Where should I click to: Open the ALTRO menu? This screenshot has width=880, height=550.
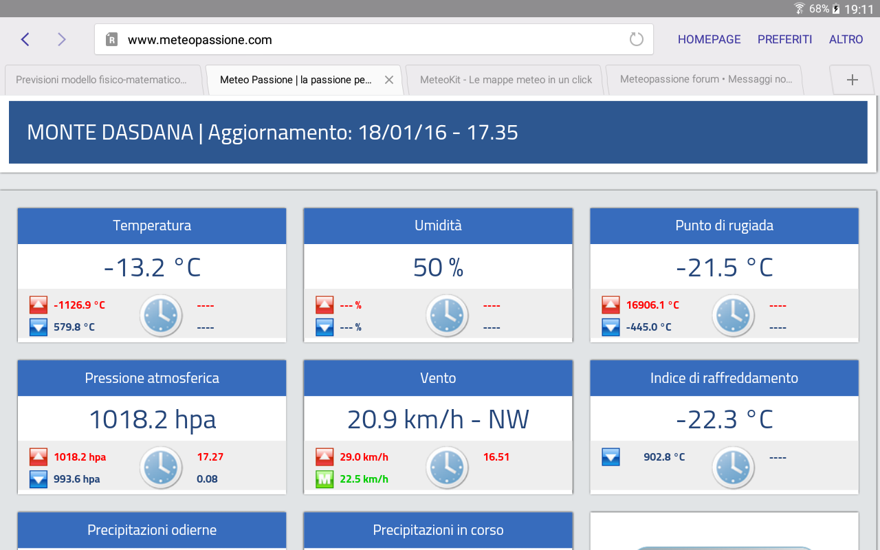pos(846,39)
